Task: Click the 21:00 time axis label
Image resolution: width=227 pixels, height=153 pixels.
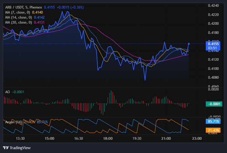Action: [x=166, y=138]
